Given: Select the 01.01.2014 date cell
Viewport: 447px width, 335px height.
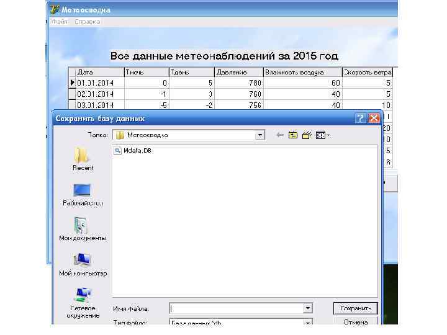Looking at the screenshot, I should pos(100,83).
